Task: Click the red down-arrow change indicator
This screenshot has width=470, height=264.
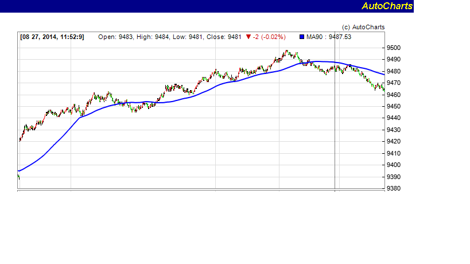Action: (x=248, y=37)
